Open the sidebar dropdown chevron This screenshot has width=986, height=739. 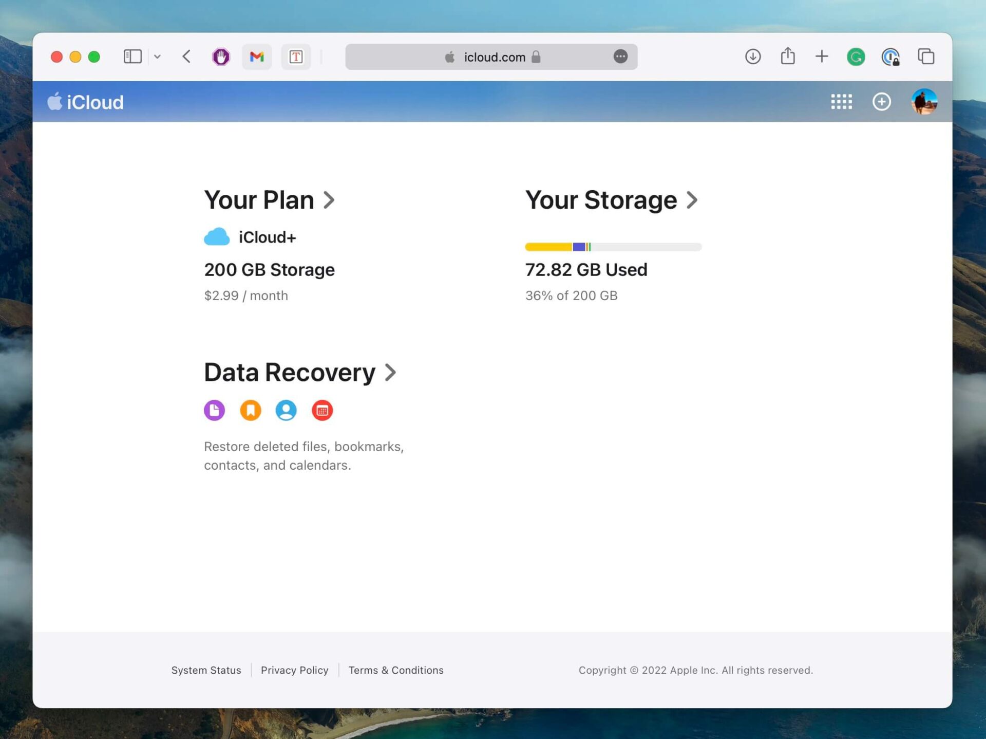pyautogui.click(x=157, y=57)
